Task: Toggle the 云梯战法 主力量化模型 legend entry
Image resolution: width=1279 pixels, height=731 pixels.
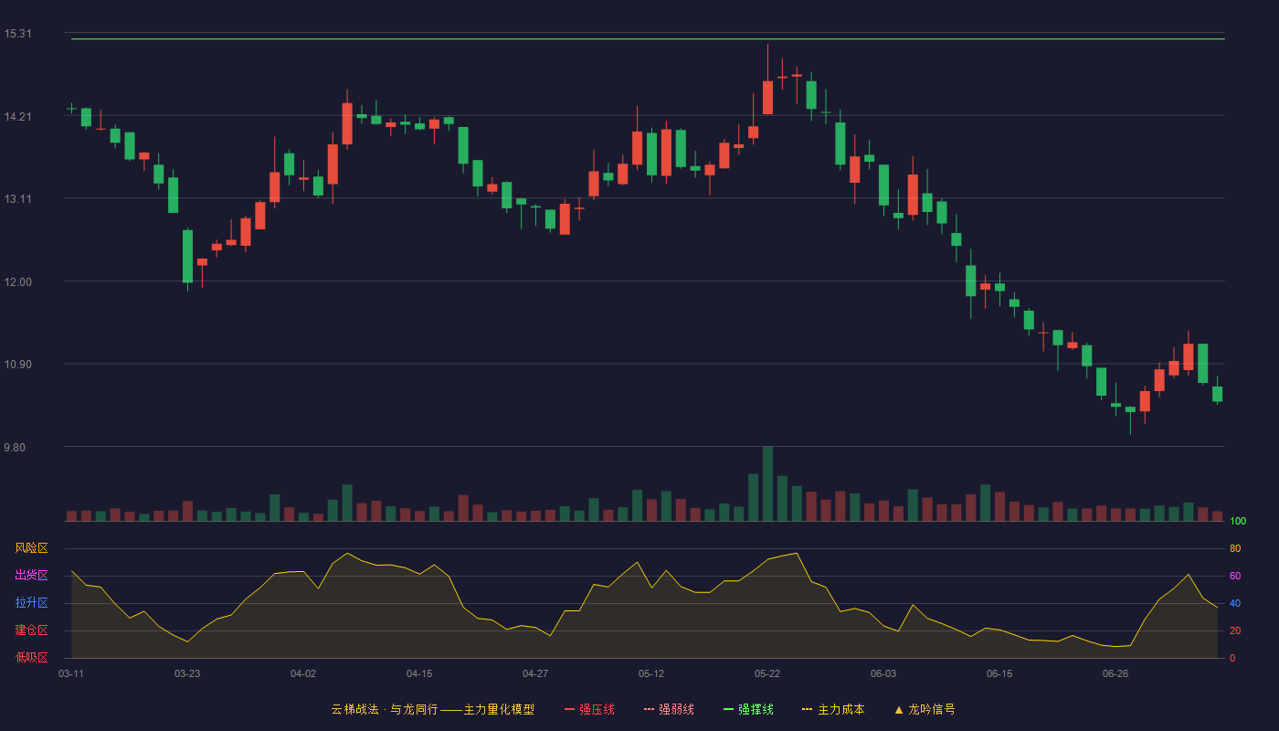Action: [x=432, y=709]
